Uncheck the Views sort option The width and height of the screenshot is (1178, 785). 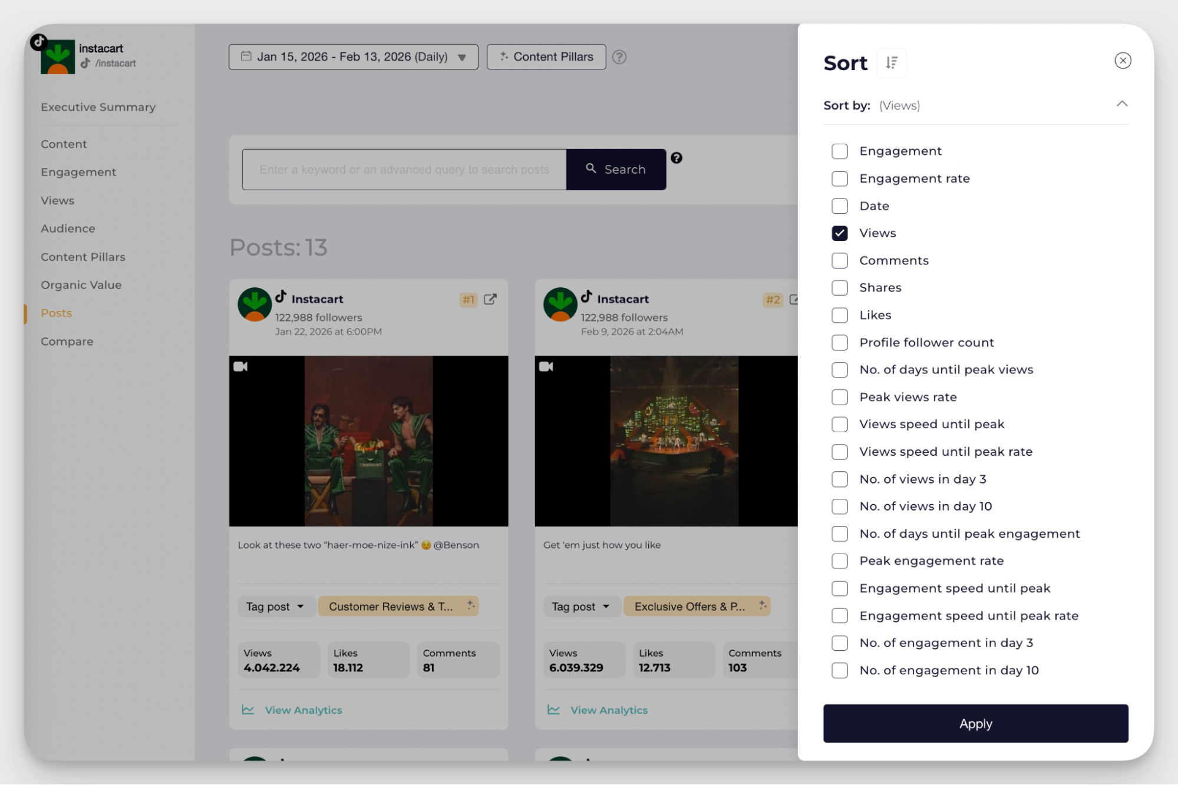point(839,233)
